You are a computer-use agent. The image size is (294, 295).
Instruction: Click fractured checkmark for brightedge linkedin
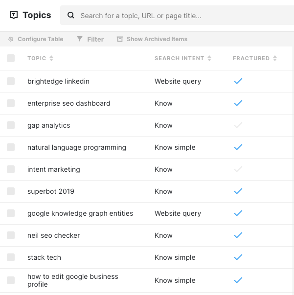tap(238, 81)
